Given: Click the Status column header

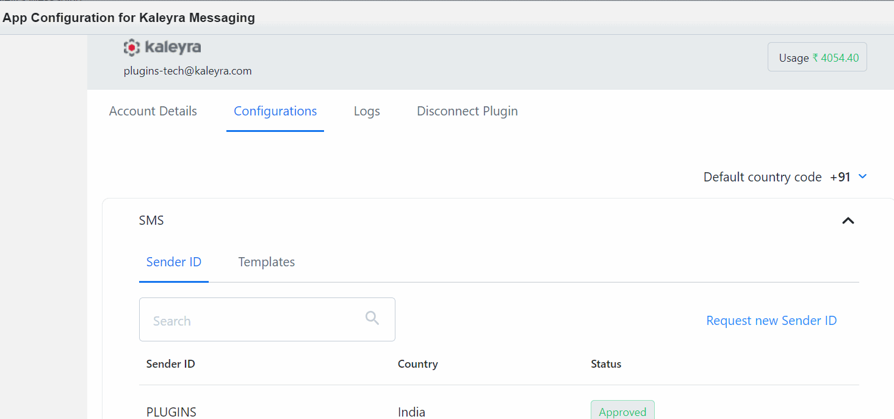Looking at the screenshot, I should 606,364.
